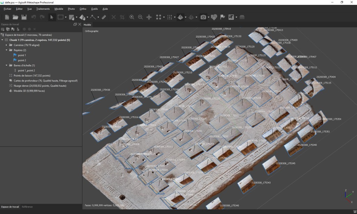Open the Traitements menu
Screen dimensions: 357x214
click(43, 9)
